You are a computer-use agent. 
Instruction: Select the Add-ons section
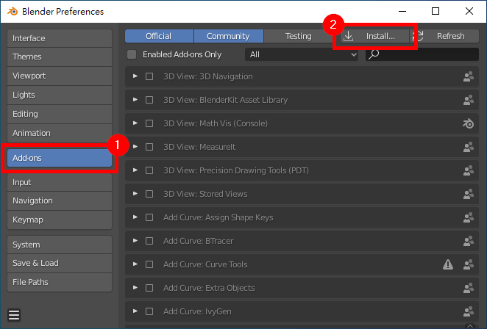[x=60, y=158]
